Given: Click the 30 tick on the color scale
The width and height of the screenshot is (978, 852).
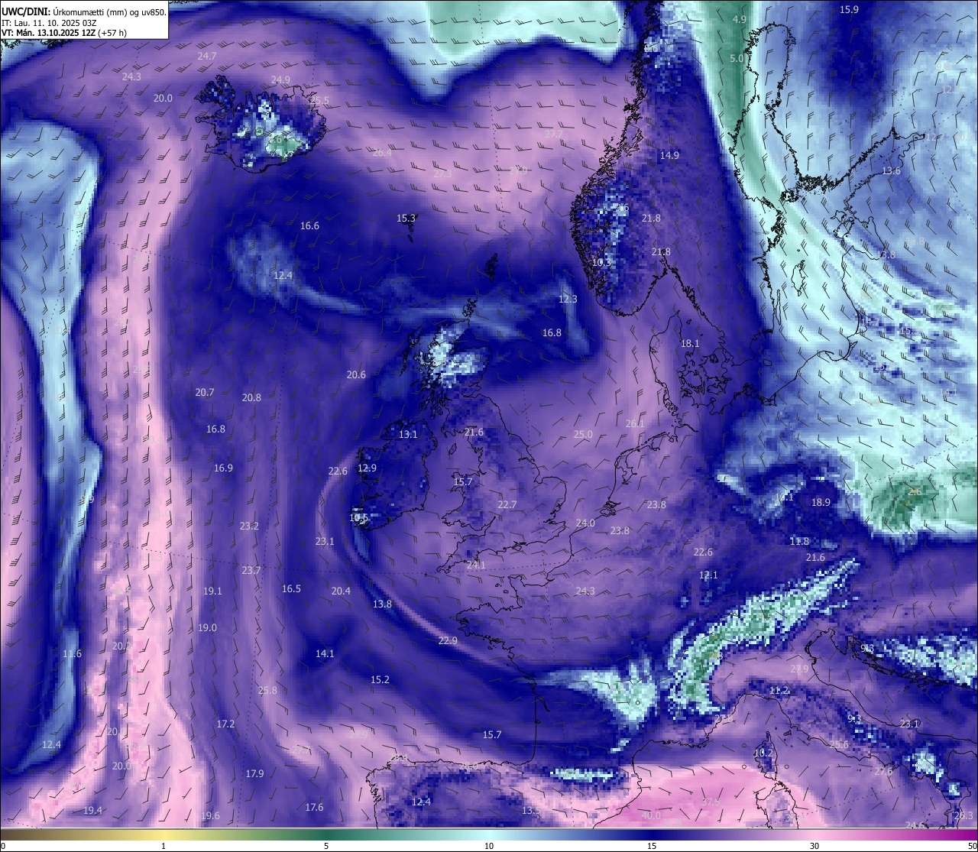Looking at the screenshot, I should click(x=814, y=846).
